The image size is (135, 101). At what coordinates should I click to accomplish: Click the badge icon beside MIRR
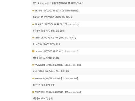tap(33, 38)
